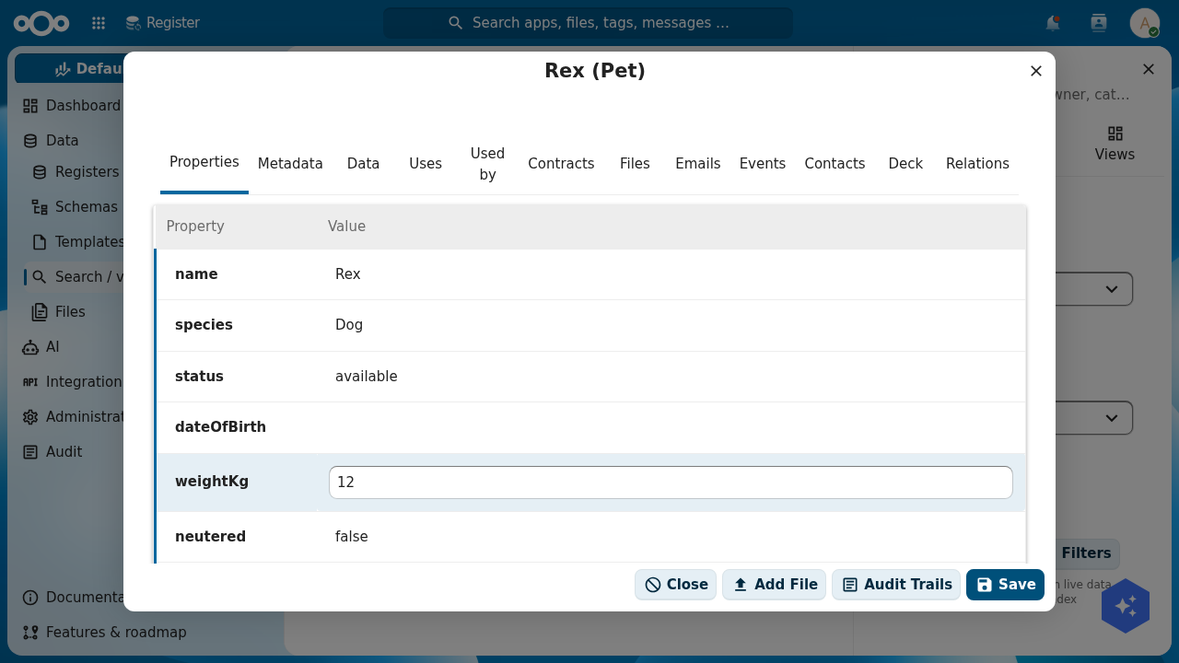Click the Filters button in right panel
The width and height of the screenshot is (1179, 663).
tap(1087, 553)
